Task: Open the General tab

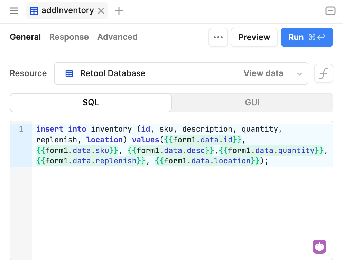Action: click(25, 37)
